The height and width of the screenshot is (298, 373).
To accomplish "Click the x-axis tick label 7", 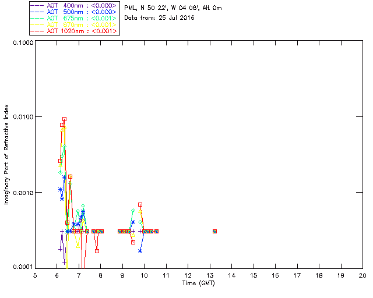I will pyautogui.click(x=79, y=275).
